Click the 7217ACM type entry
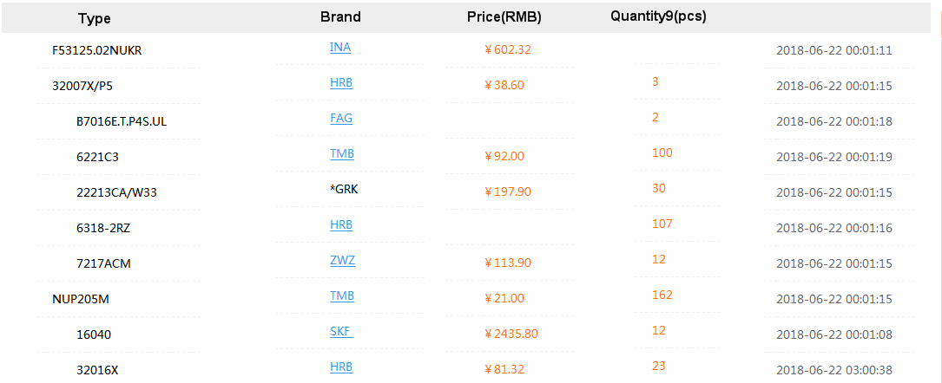 click(x=103, y=263)
